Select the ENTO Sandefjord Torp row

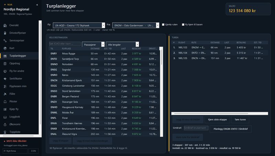104,59
